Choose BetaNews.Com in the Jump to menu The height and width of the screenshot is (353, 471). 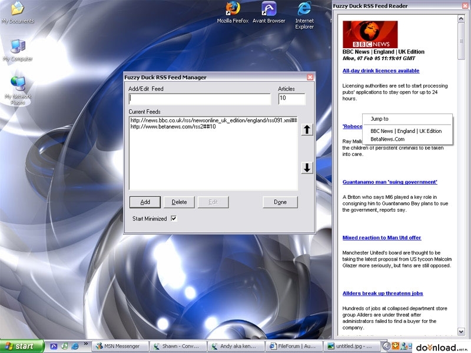point(387,139)
